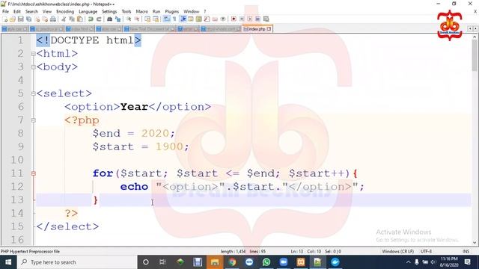This screenshot has height=269, width=479.
Task: Collapse the body tag fold on line 3
Action: click(33, 67)
